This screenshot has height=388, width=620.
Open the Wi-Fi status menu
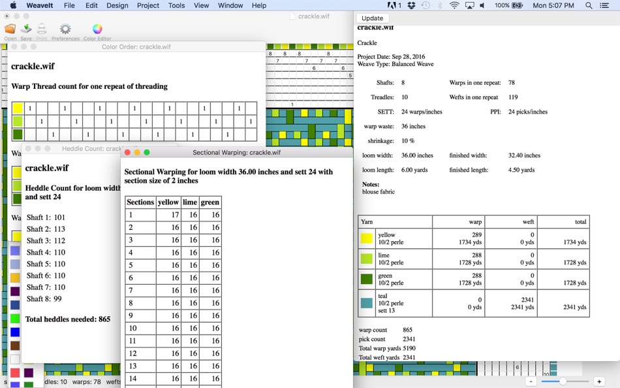click(454, 5)
